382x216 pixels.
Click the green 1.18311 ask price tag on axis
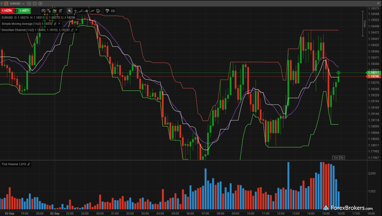point(374,72)
